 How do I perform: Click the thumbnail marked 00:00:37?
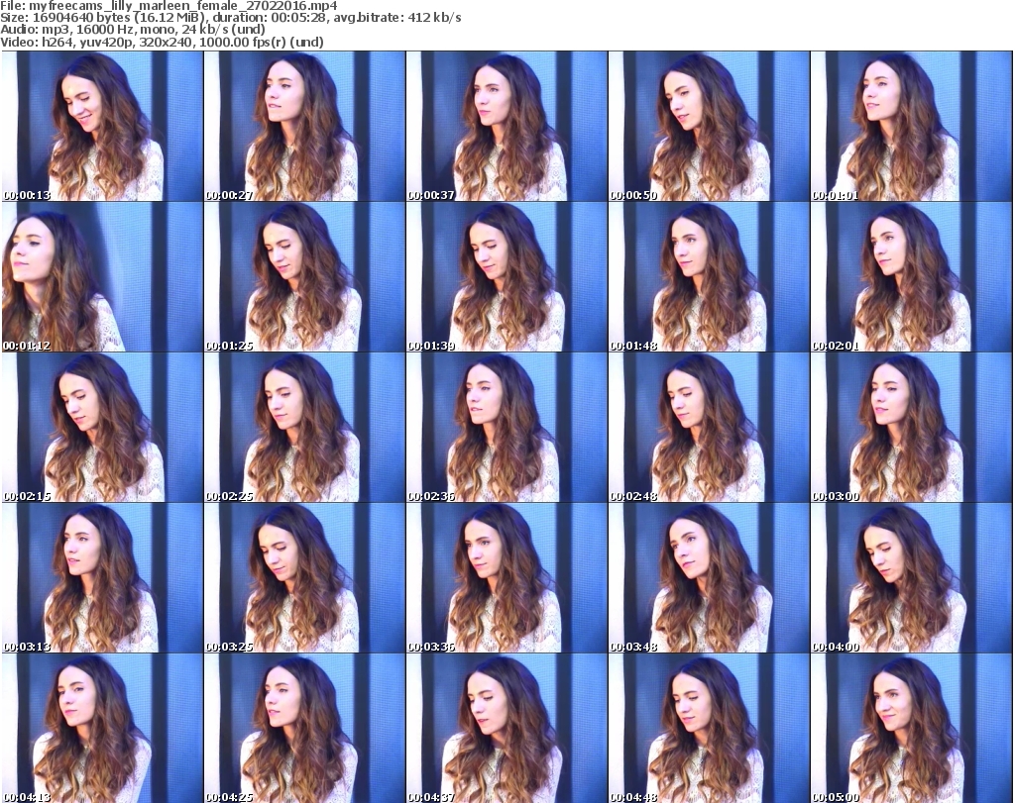[507, 126]
